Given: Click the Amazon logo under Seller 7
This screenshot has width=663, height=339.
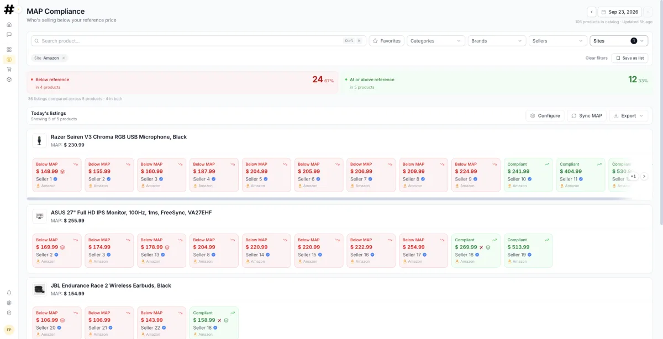Looking at the screenshot, I should click(x=351, y=186).
